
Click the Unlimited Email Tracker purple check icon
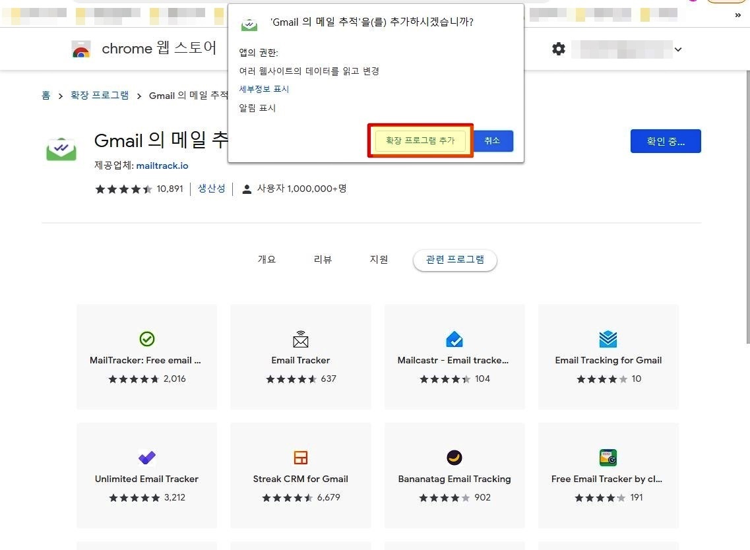(147, 458)
